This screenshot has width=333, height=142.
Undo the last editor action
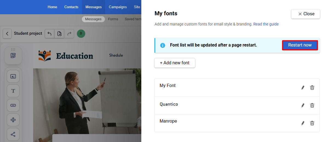point(50,34)
